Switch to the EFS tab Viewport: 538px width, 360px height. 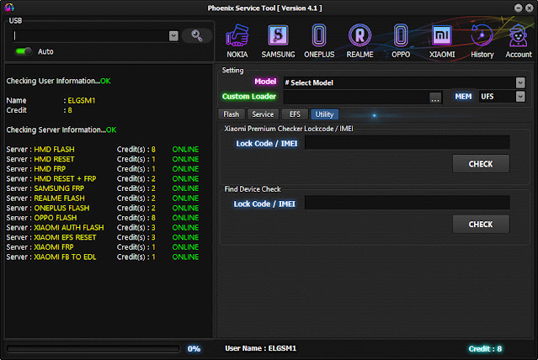coord(295,114)
